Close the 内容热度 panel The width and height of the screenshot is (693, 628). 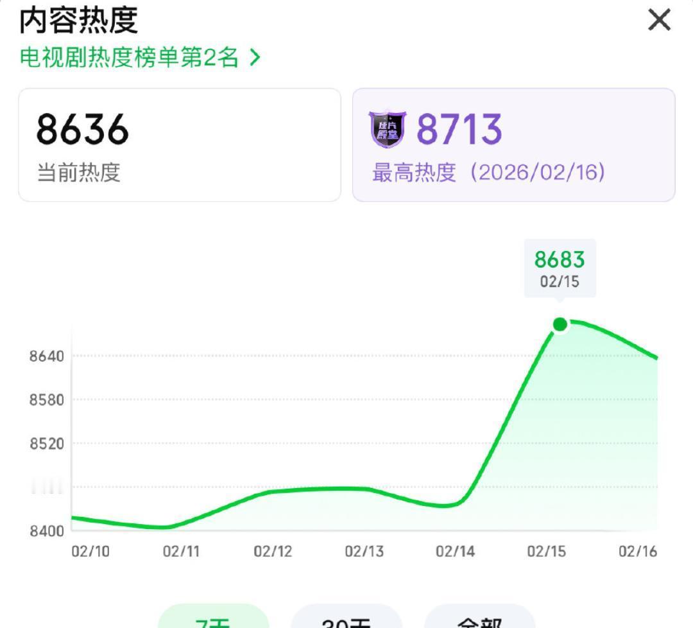[659, 21]
